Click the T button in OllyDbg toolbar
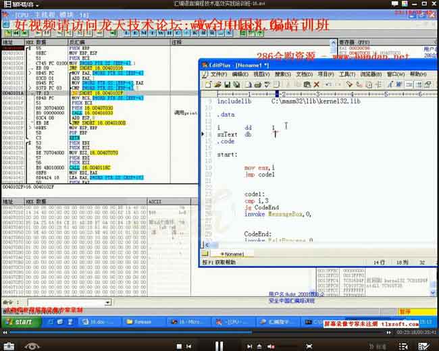This screenshot has width=439, height=351. point(153,33)
